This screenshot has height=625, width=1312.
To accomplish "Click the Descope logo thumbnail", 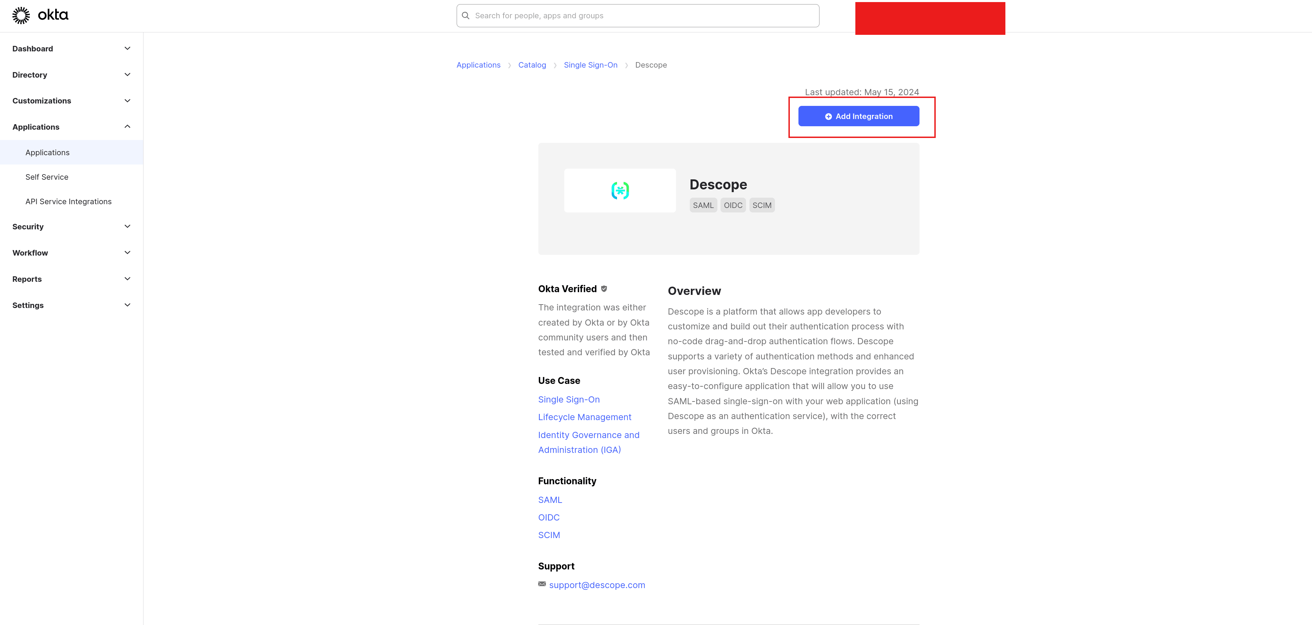I will pyautogui.click(x=620, y=190).
